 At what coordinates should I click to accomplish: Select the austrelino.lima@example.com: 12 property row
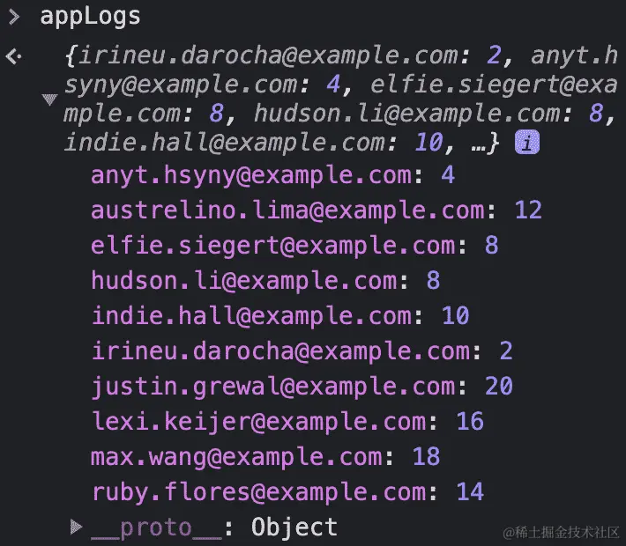[317, 210]
